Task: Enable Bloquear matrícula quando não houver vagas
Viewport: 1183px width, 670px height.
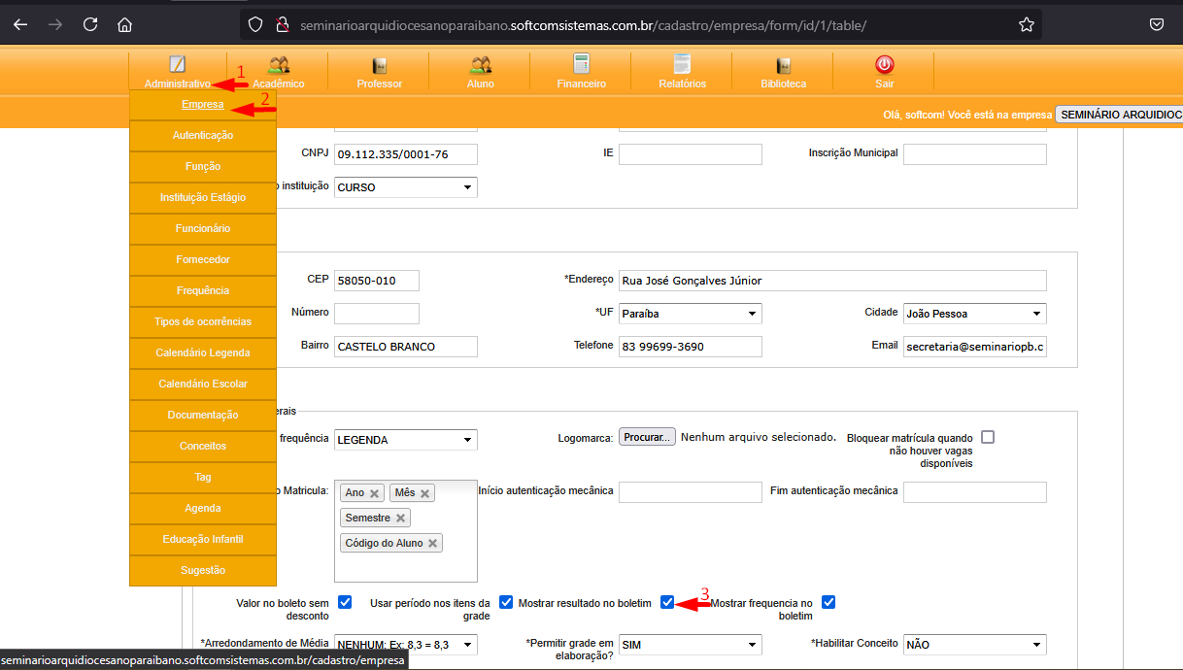Action: click(x=988, y=437)
